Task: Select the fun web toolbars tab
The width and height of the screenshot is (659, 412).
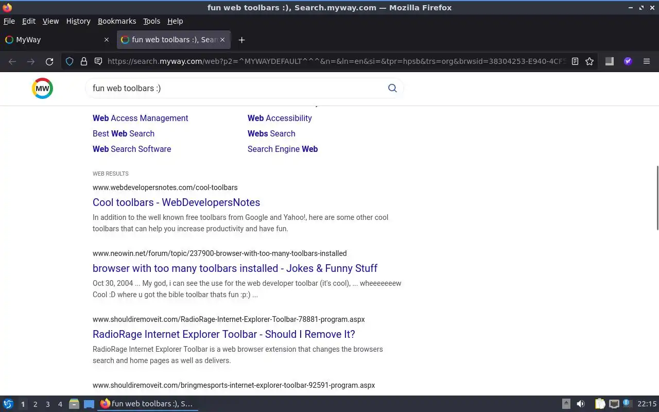Action: [174, 40]
